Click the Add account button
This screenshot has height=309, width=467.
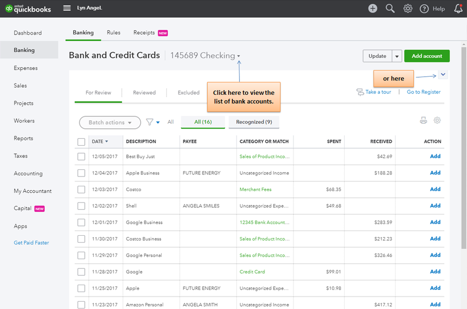(x=427, y=56)
